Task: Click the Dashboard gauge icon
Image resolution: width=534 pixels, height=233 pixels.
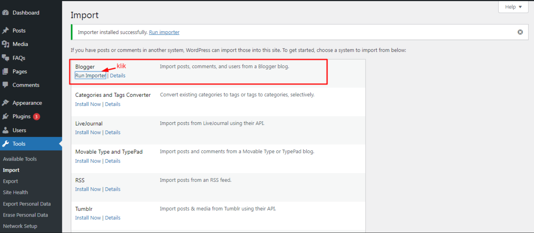Action: 5,13
